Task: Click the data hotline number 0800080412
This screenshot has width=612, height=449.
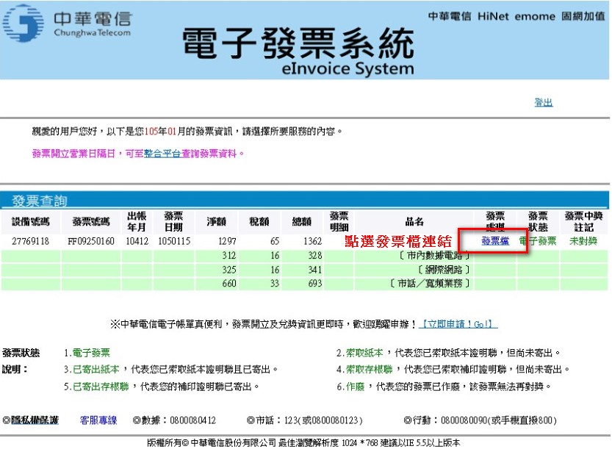Action: [192, 420]
